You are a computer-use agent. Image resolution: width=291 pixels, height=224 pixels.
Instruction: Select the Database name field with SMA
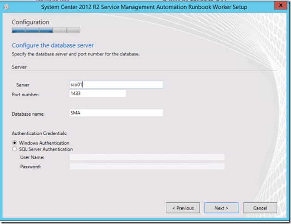[116, 113]
